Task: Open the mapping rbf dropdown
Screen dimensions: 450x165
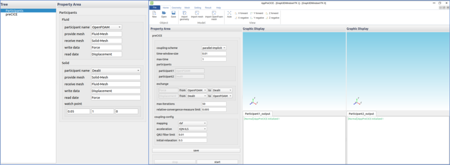Action: [192, 123]
